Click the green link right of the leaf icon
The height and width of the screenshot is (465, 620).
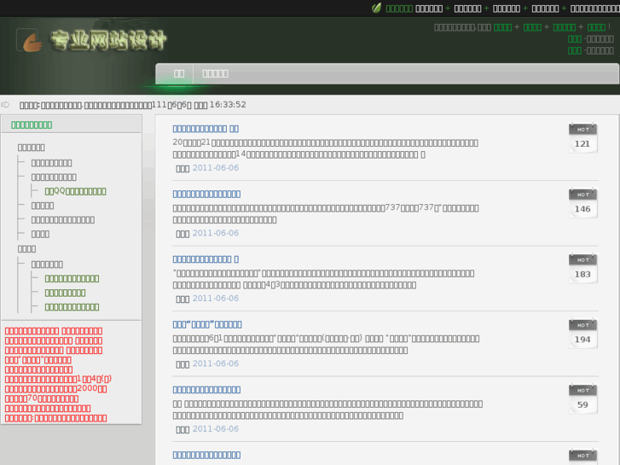(399, 9)
